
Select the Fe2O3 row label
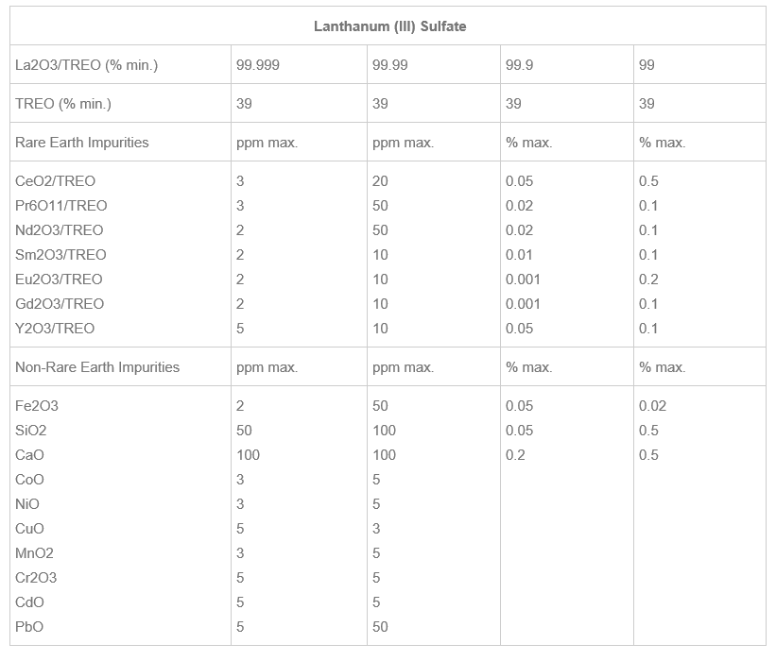[37, 406]
